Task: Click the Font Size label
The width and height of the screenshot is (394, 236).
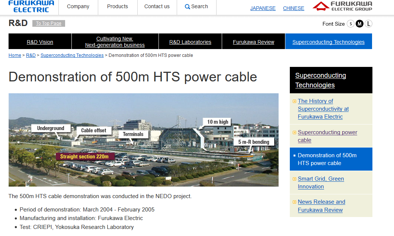Action: coord(333,24)
